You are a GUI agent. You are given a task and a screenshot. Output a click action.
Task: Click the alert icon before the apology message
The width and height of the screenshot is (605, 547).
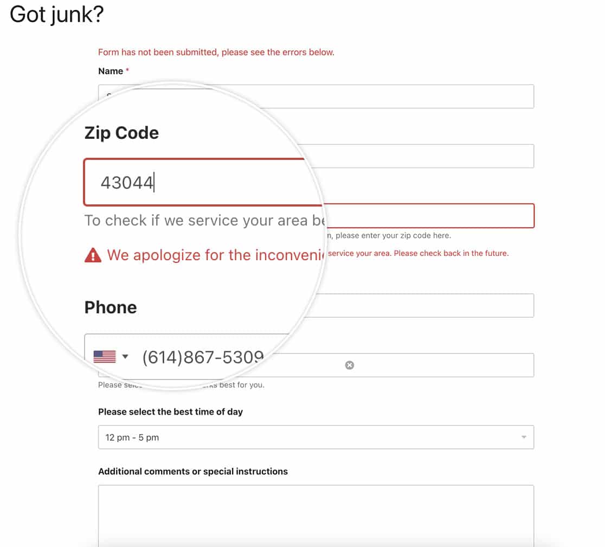(93, 255)
